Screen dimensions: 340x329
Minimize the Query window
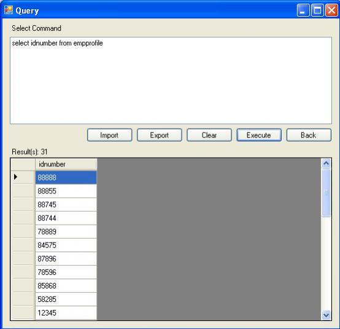pos(303,10)
